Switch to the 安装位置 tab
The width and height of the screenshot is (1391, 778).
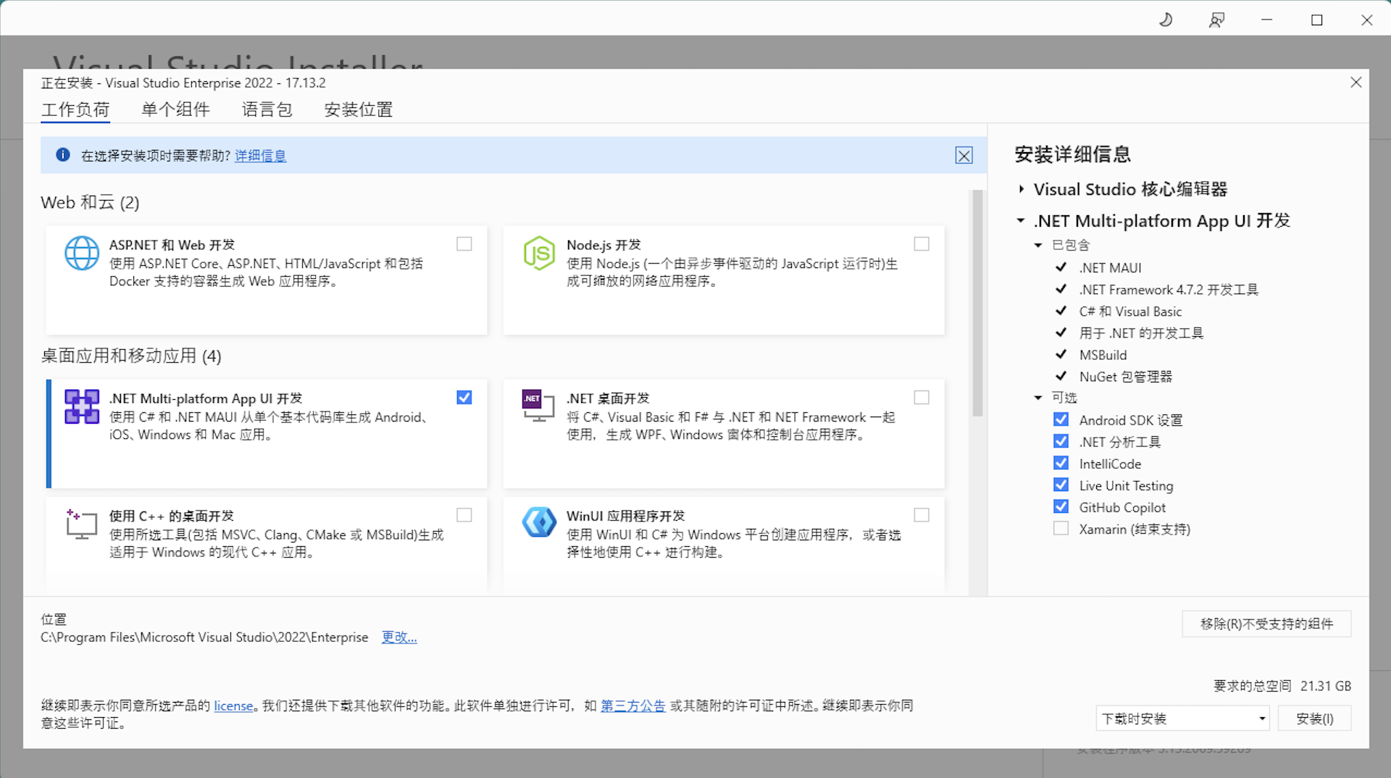click(359, 109)
